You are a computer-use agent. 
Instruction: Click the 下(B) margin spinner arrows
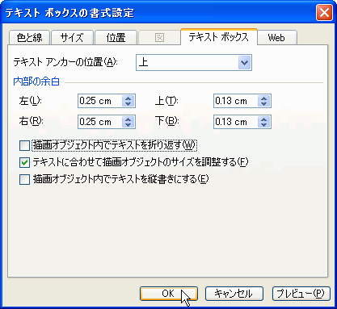[264, 122]
